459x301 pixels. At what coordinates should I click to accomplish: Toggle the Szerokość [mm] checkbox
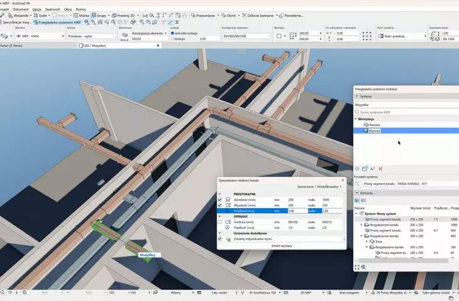pos(220,199)
